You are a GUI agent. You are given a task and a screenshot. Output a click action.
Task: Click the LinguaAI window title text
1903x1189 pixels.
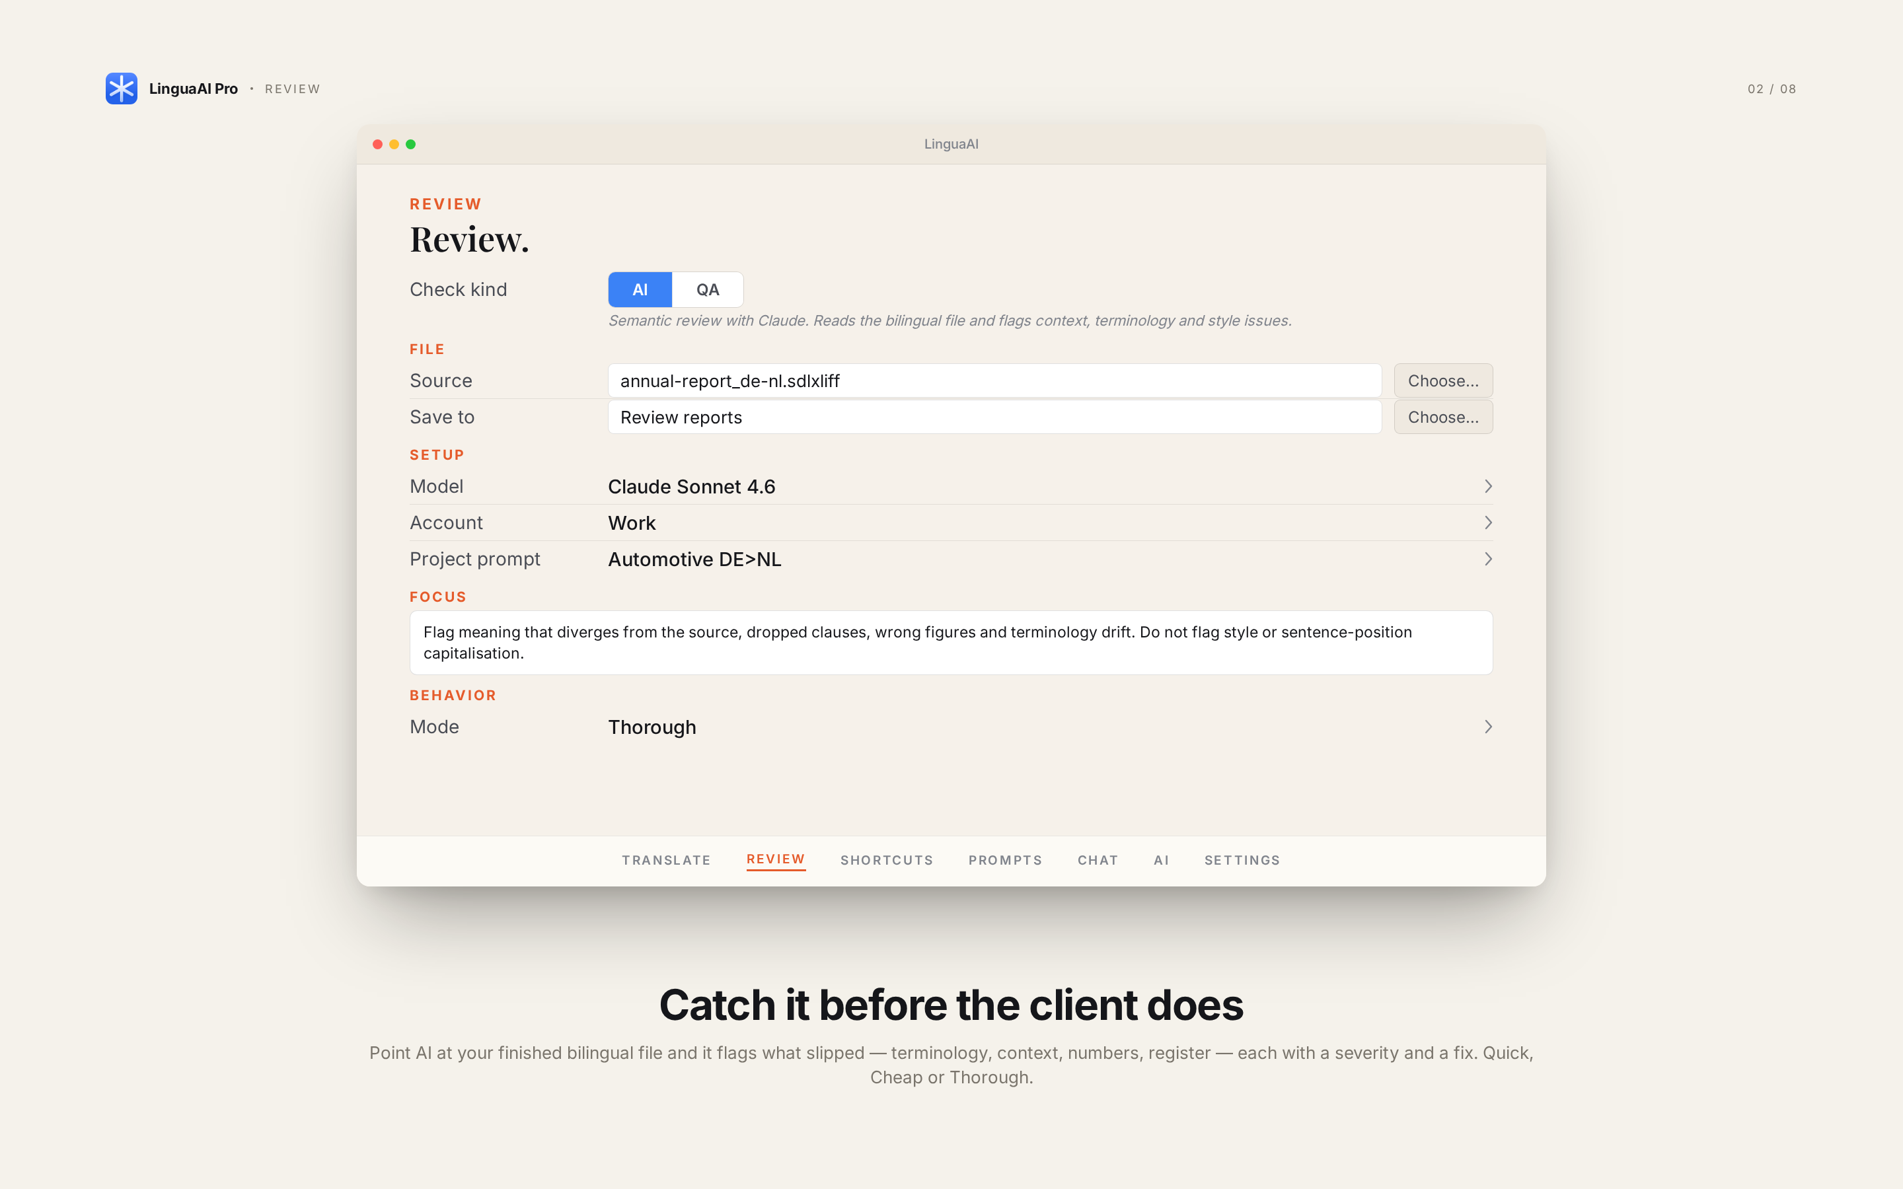pos(951,144)
